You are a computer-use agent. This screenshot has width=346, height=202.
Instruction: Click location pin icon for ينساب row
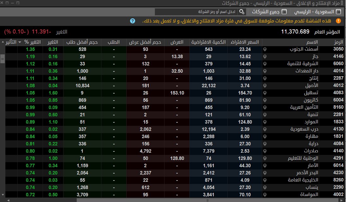[265, 188]
